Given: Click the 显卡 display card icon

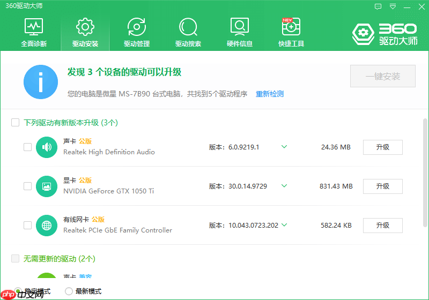Looking at the screenshot, I should point(47,186).
